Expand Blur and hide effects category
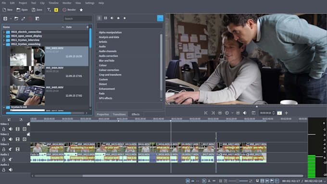 [106, 61]
